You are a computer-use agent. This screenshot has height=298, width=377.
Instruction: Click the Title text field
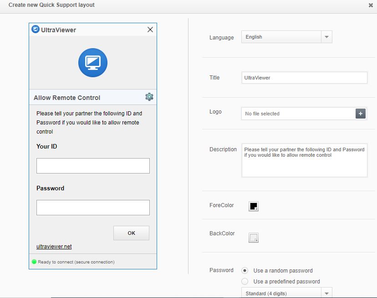[x=304, y=78]
